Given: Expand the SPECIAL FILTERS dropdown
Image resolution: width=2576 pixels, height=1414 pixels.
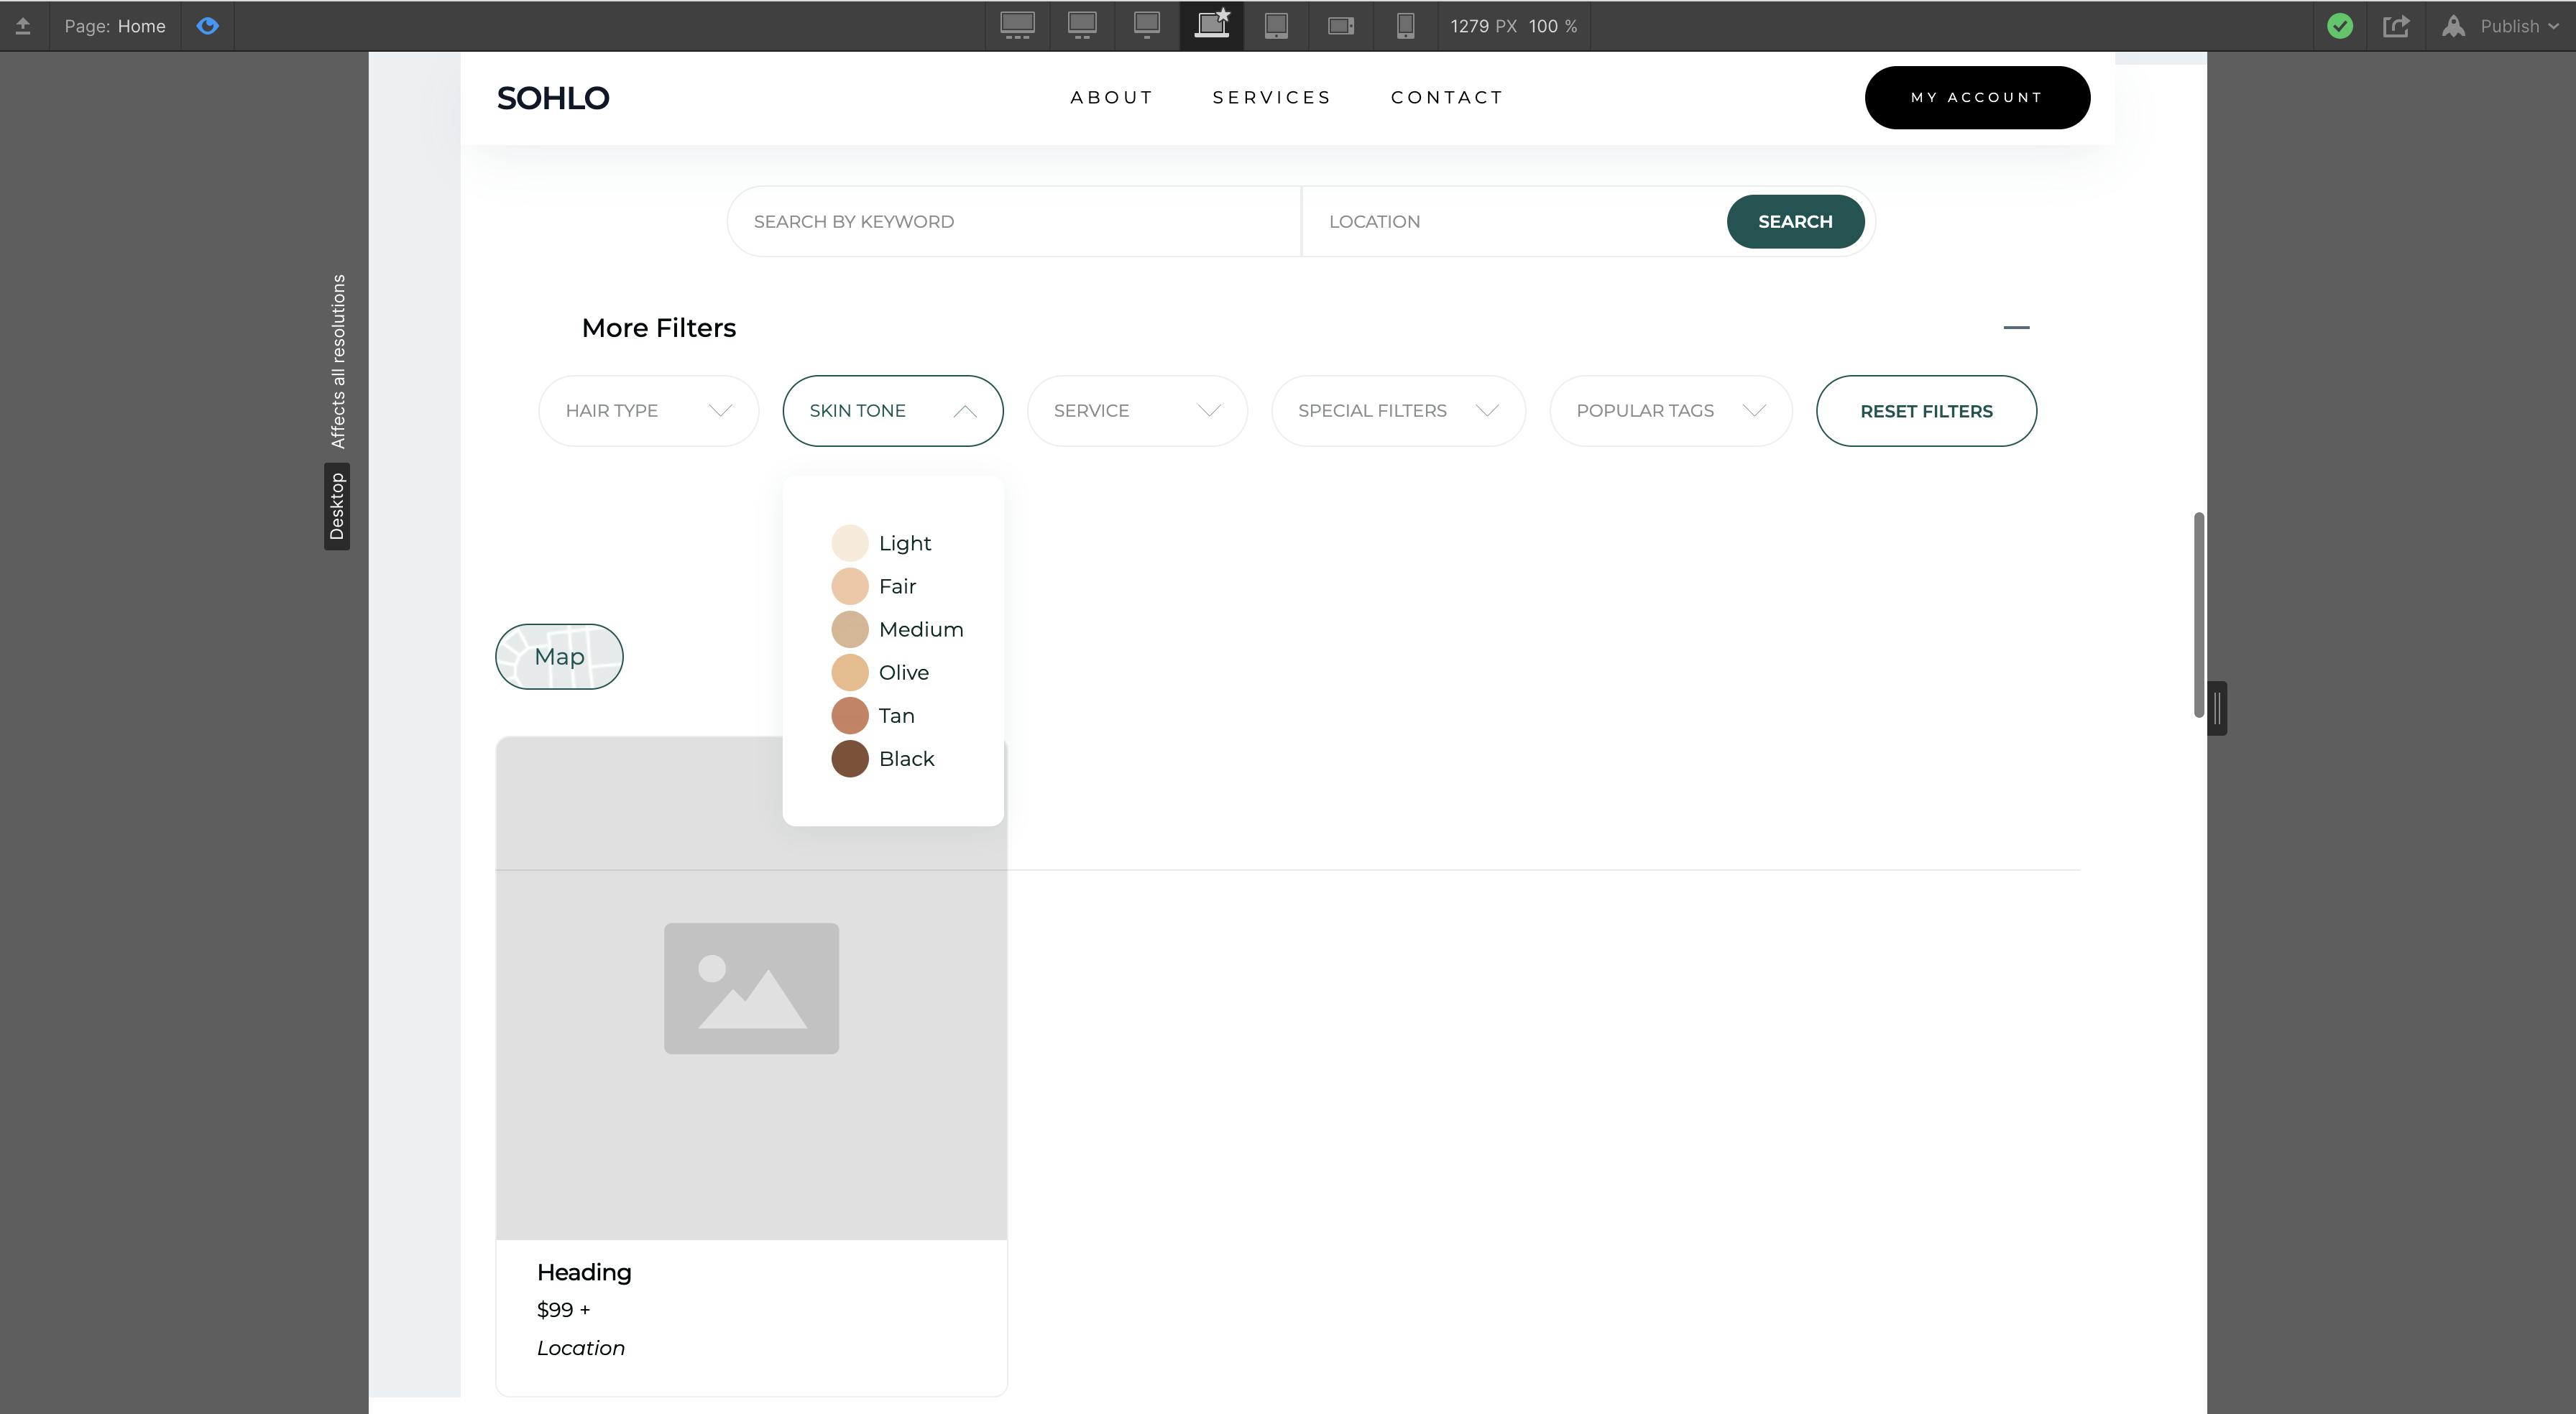Looking at the screenshot, I should (1398, 411).
